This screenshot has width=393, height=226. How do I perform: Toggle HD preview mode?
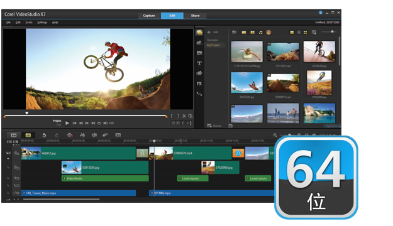[x=111, y=123]
